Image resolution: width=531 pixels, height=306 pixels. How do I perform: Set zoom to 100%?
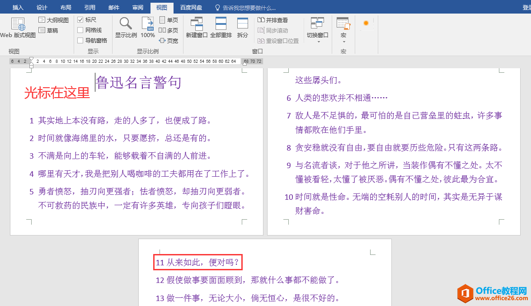coord(148,28)
